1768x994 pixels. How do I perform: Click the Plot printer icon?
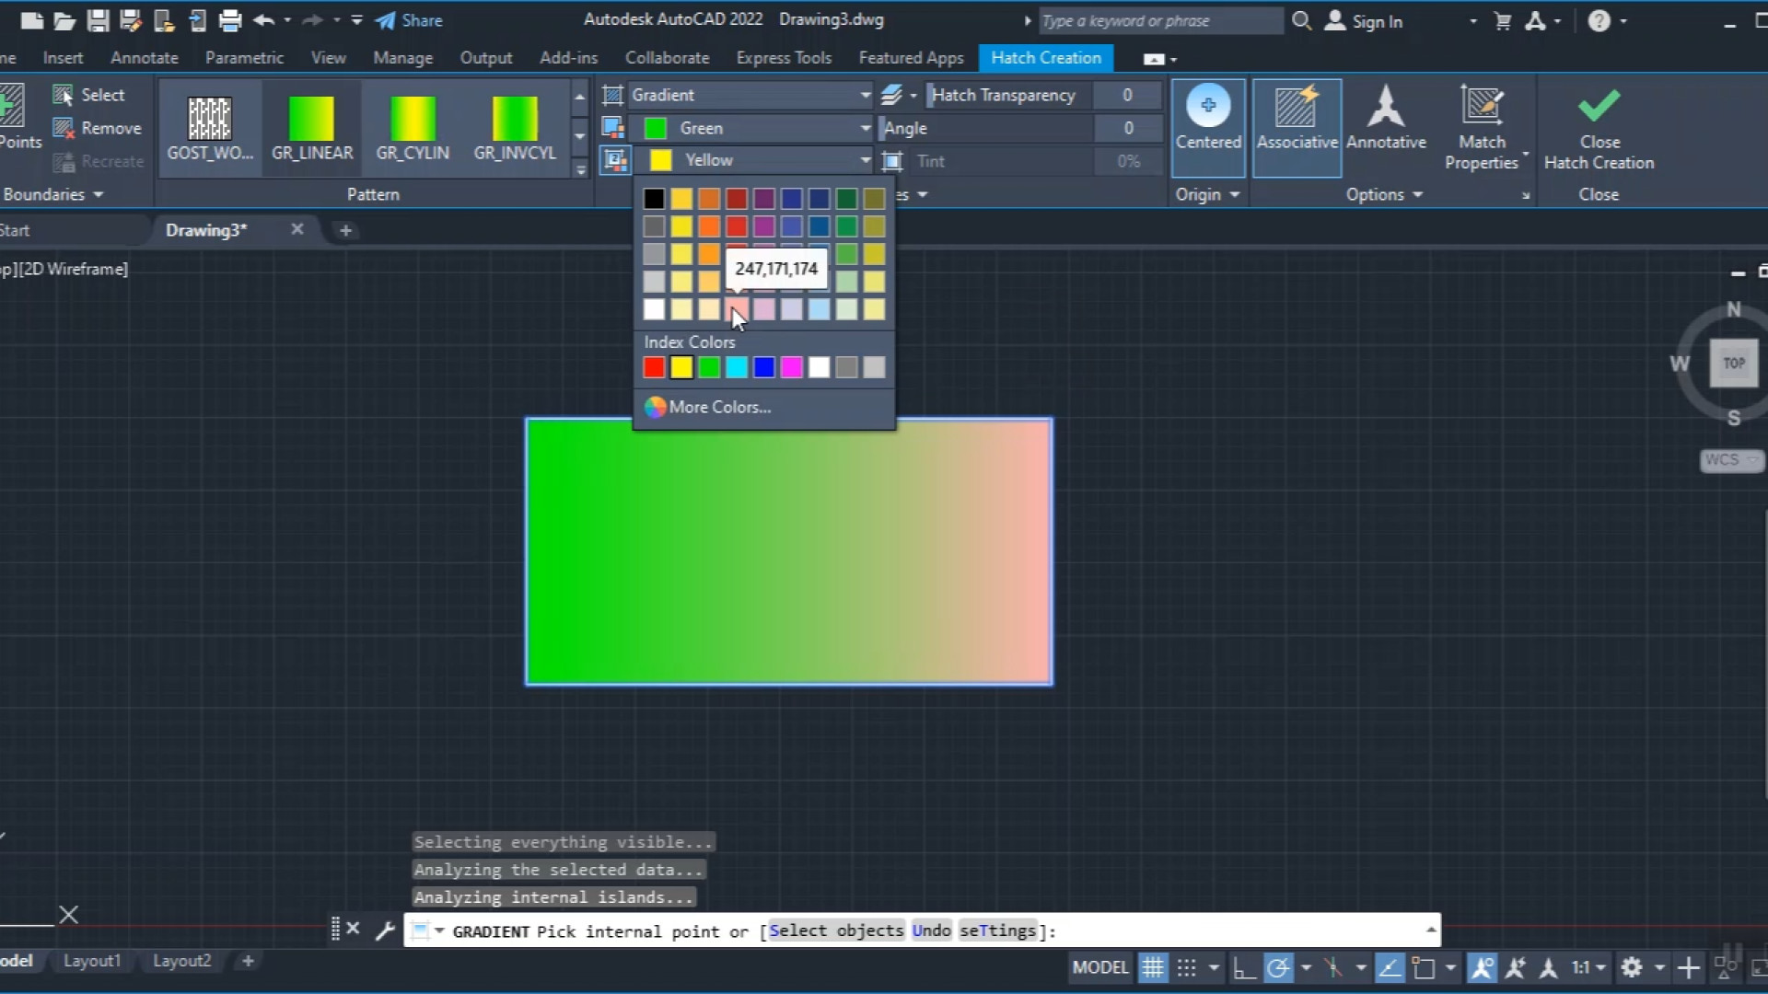click(230, 20)
